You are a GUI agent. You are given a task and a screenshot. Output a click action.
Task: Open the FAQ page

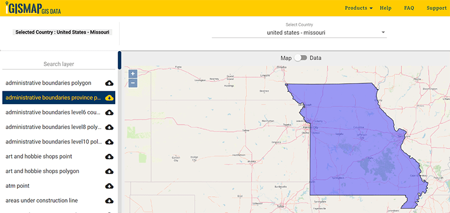pos(409,8)
